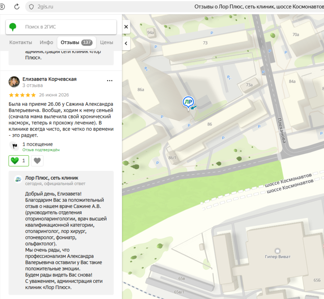Open the three-dots review menu
Viewport: 324px width, 299px height.
click(110, 80)
